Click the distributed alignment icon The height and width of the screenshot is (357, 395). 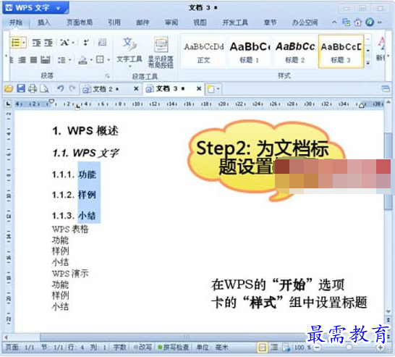[x=46, y=60]
